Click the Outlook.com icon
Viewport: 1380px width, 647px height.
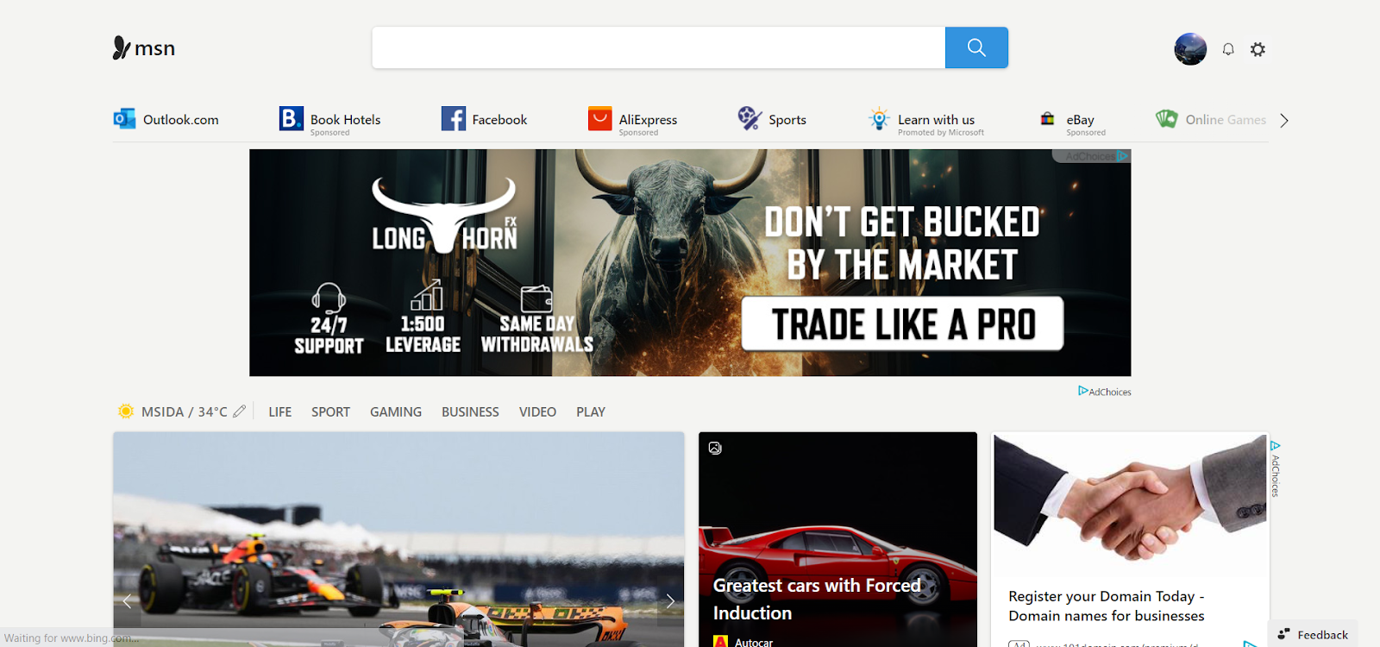pyautogui.click(x=124, y=119)
